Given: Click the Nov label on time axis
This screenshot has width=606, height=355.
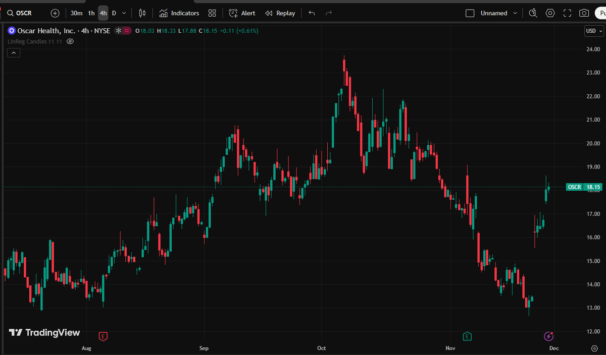Looking at the screenshot, I should click(x=451, y=348).
